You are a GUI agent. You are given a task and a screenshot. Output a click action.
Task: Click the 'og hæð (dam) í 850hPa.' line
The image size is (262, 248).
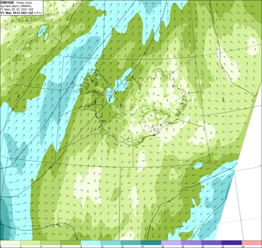[x=16, y=6]
